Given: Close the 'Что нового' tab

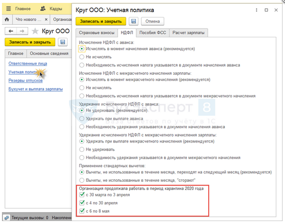Looking at the screenshot, I should pyautogui.click(x=46, y=19).
